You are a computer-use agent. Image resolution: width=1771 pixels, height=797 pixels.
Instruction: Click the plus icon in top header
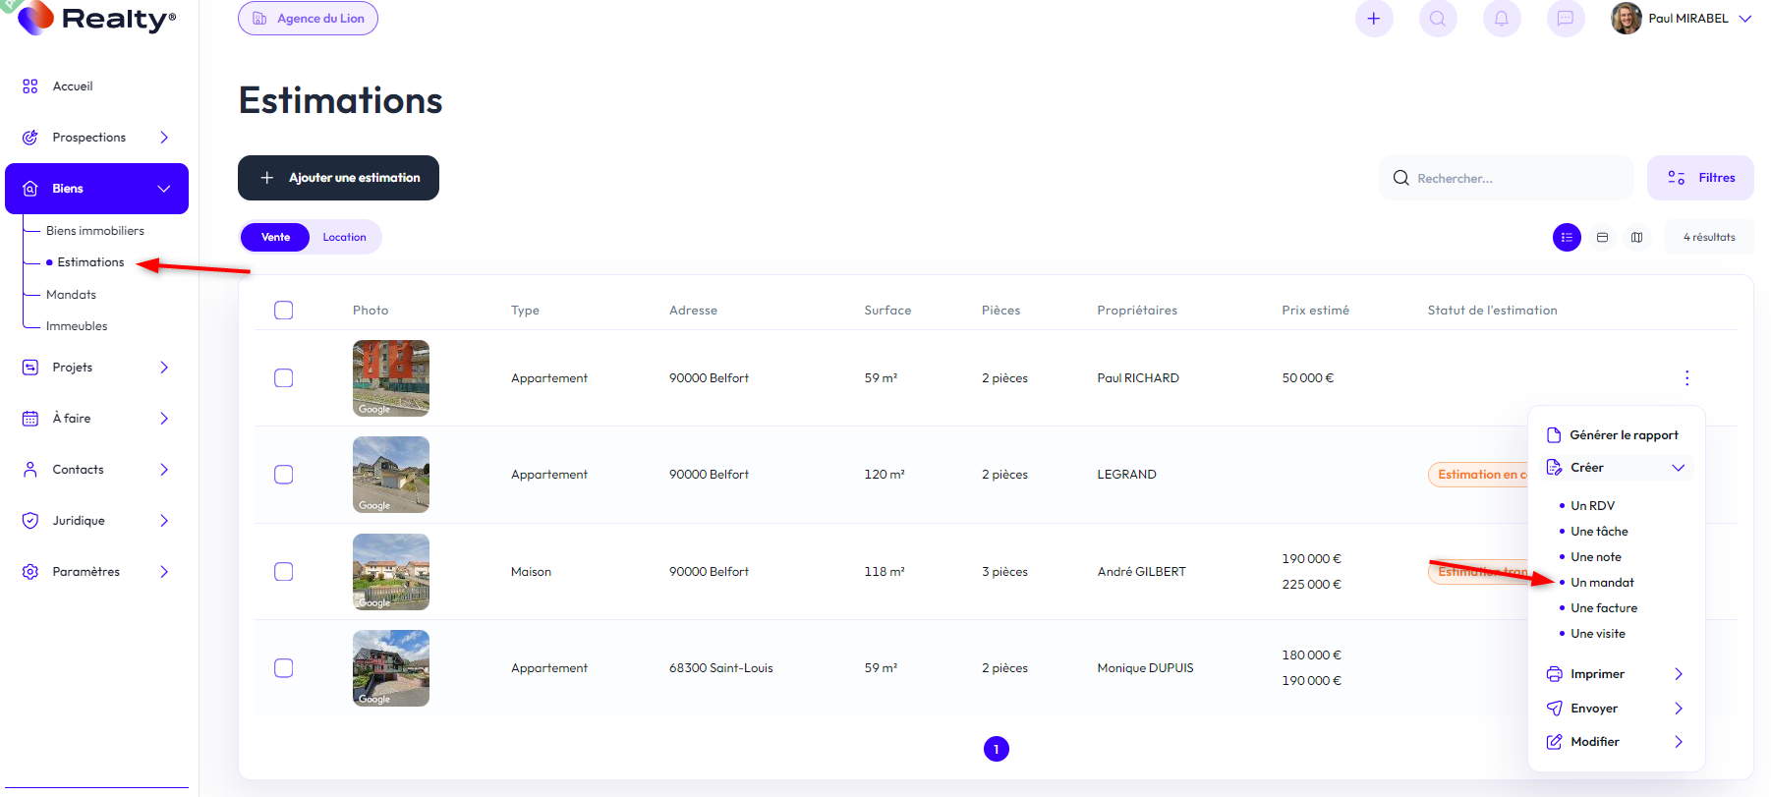click(x=1373, y=19)
